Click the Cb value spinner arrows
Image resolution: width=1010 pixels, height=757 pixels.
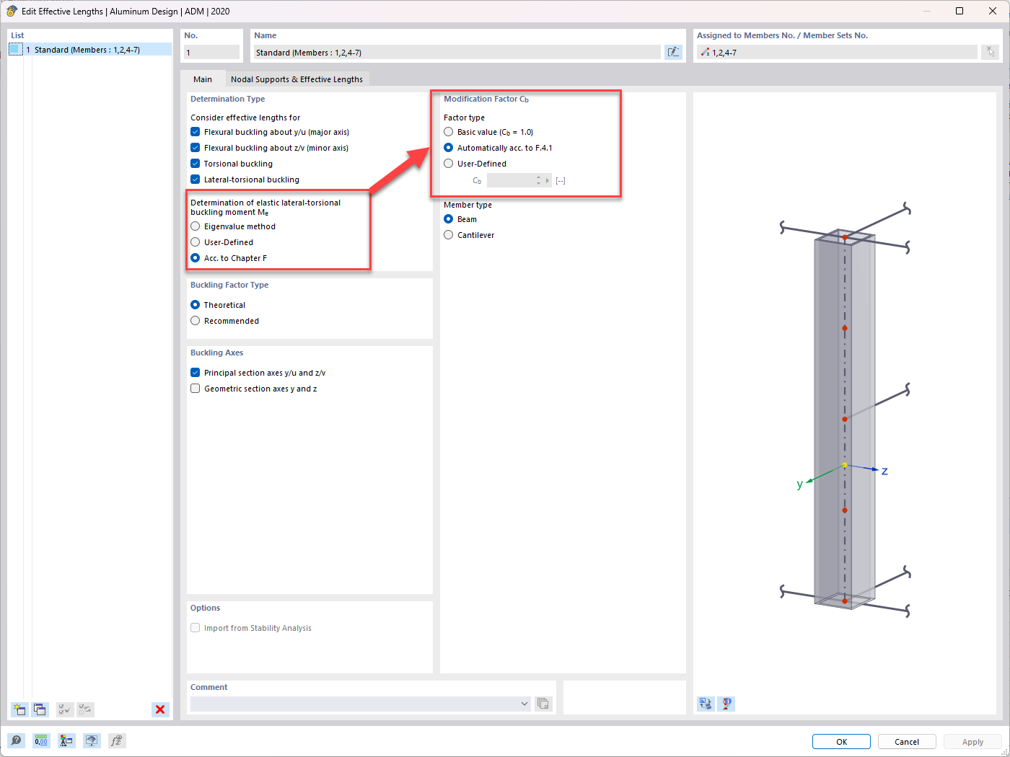(x=538, y=180)
